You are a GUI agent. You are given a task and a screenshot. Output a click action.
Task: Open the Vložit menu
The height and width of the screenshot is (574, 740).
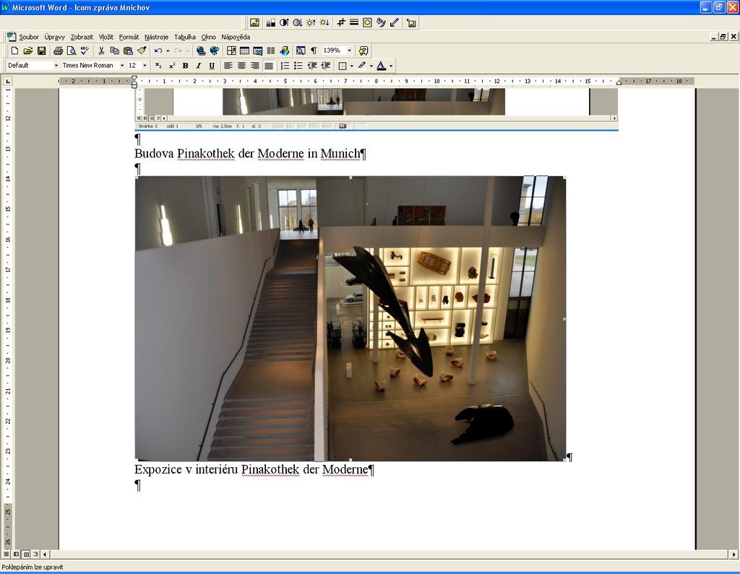point(106,37)
